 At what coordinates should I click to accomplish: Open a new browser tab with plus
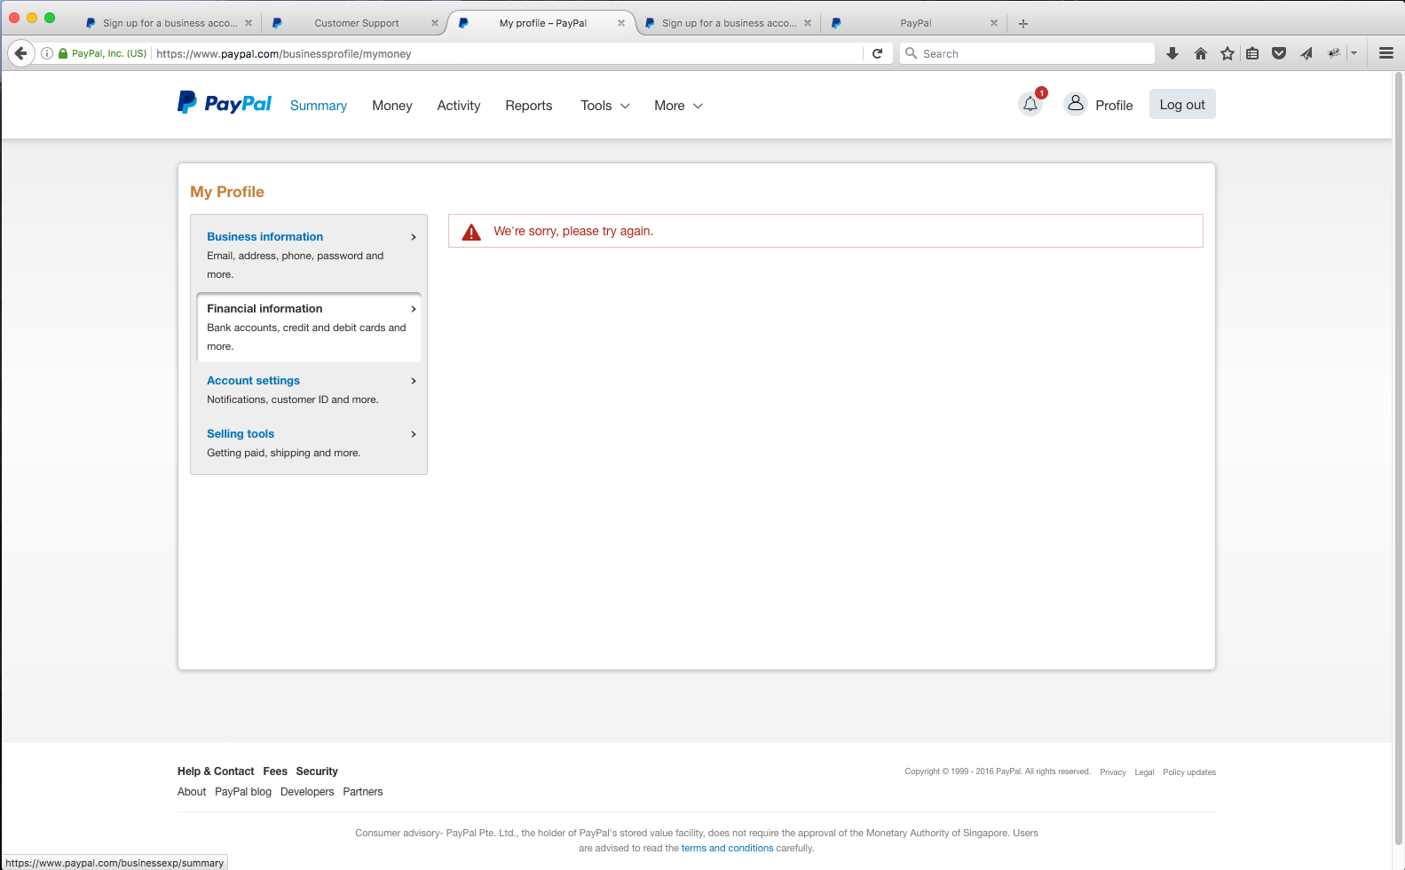point(1023,24)
